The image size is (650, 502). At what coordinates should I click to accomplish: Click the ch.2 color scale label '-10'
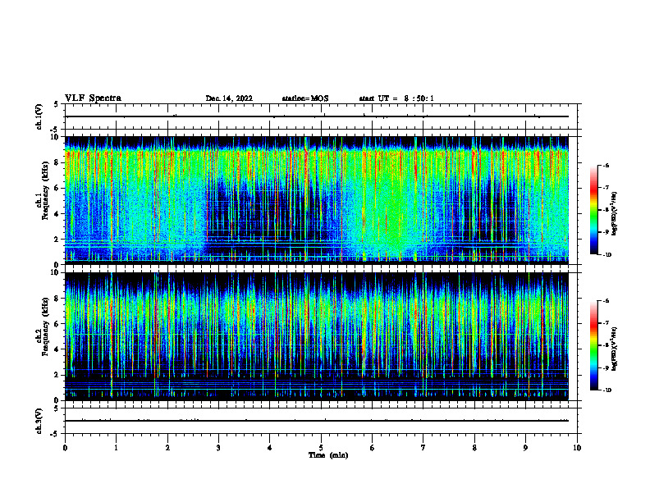tap(607, 390)
